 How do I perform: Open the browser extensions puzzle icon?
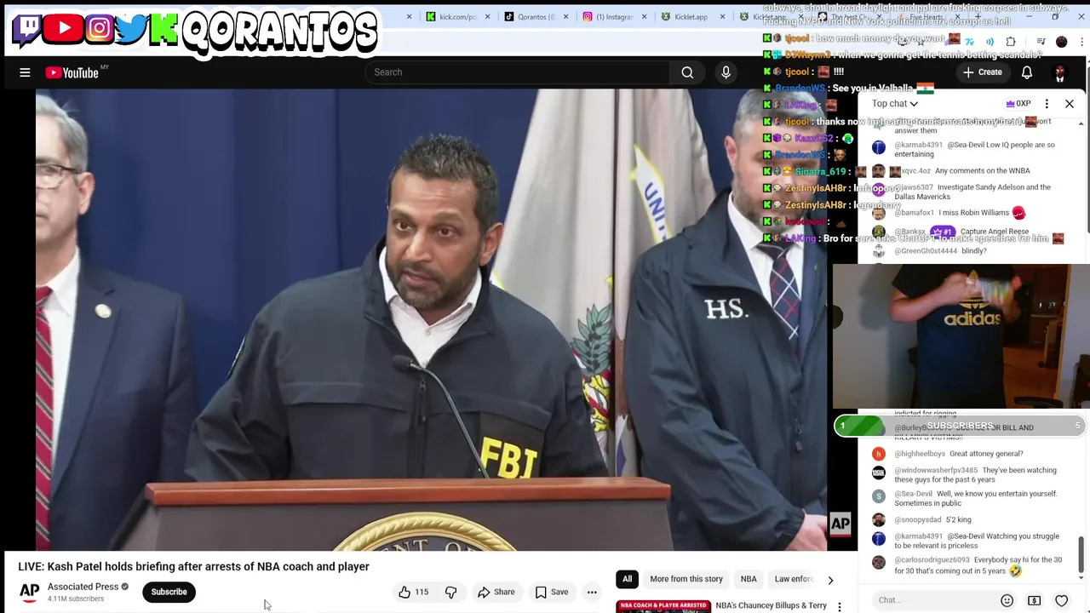click(x=1011, y=42)
